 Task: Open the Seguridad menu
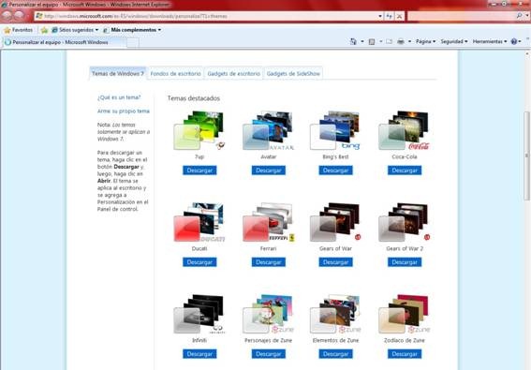coord(454,41)
